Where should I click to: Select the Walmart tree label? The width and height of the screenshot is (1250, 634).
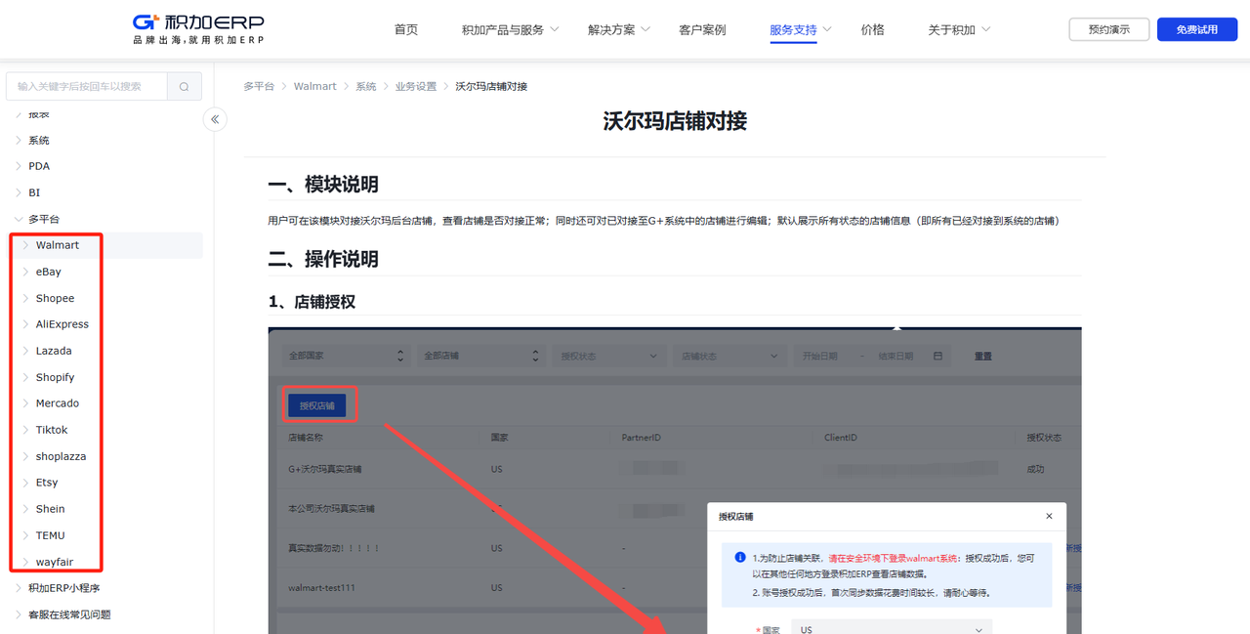58,245
